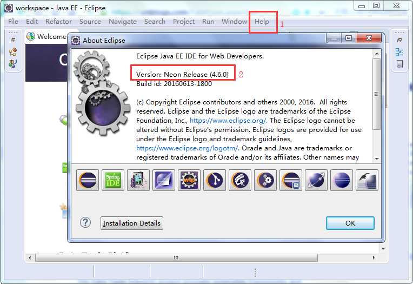413x284 pixels.
Task: Click the About dialog vertical scrollbar thumb
Action: click(377, 94)
